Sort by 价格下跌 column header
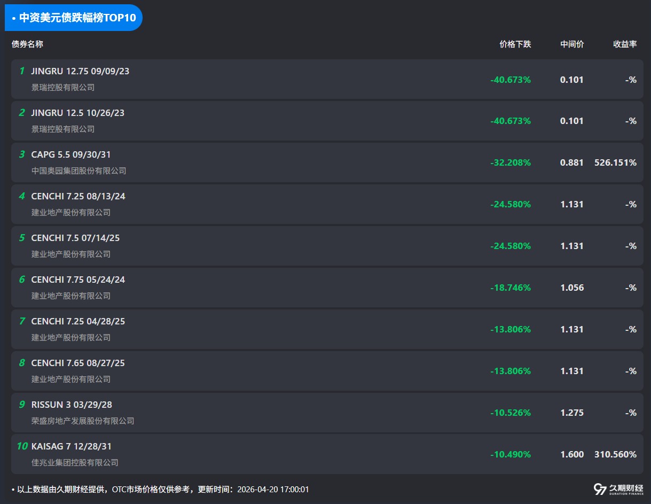This screenshot has width=651, height=504. [x=515, y=44]
